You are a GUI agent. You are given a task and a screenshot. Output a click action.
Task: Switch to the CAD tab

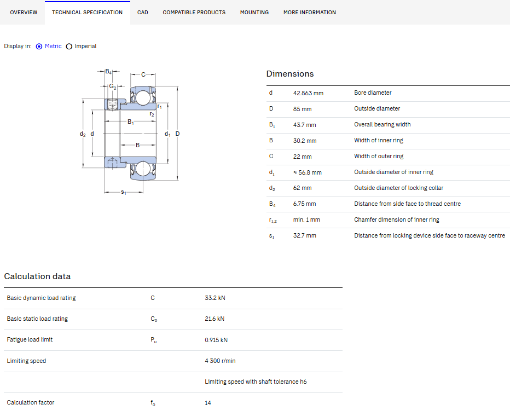click(142, 13)
